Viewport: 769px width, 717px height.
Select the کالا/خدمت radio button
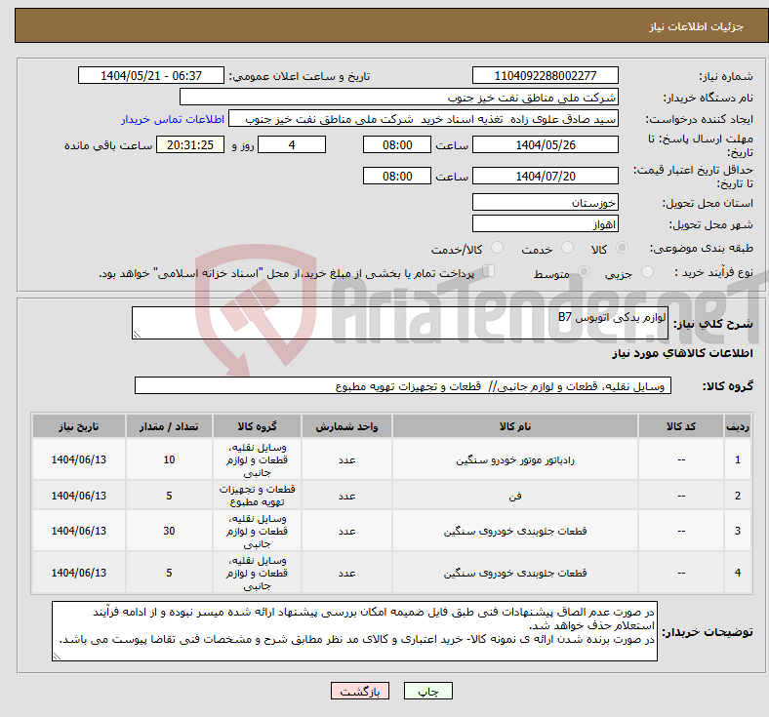coord(497,248)
